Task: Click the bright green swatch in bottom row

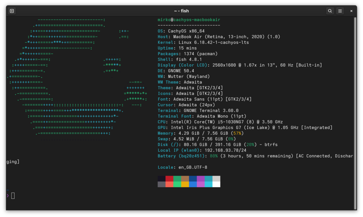Action: pyautogui.click(x=177, y=184)
